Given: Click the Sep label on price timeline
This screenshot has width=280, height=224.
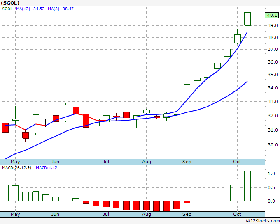Looking at the screenshot, I should tap(187, 162).
